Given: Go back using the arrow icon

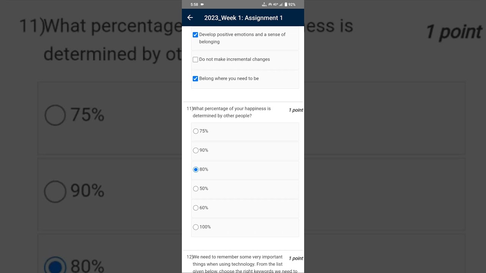Looking at the screenshot, I should tap(190, 17).
